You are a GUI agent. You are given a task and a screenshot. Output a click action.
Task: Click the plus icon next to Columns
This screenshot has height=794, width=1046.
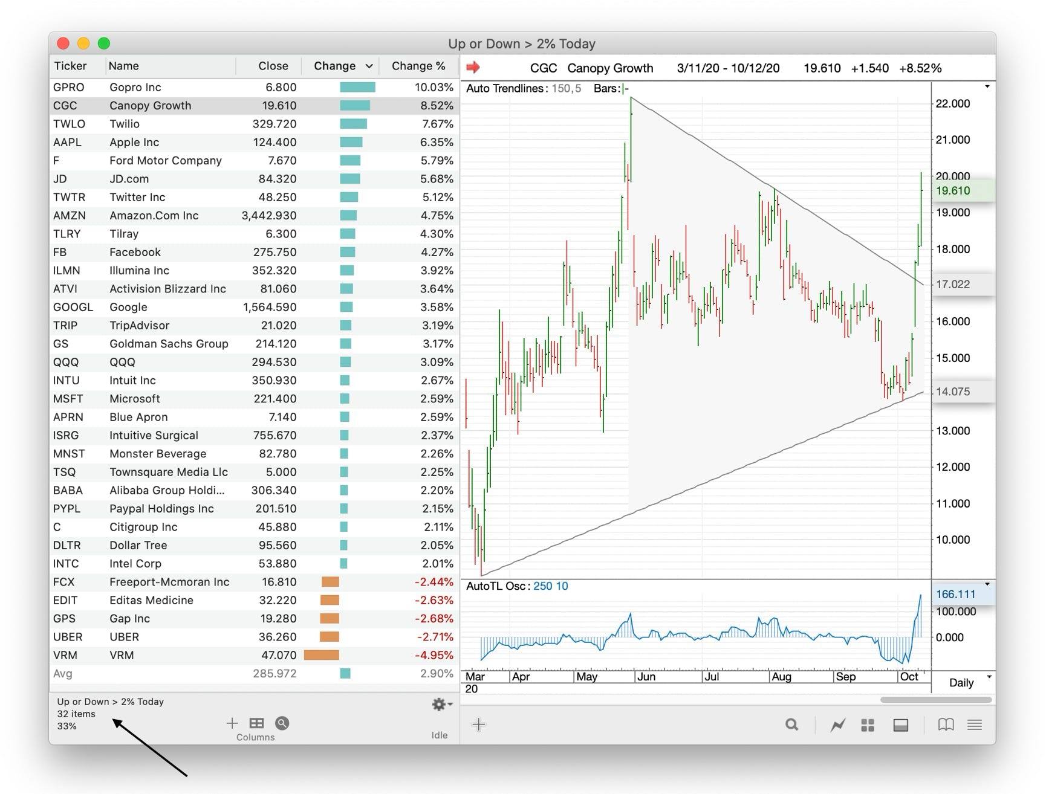coord(232,723)
